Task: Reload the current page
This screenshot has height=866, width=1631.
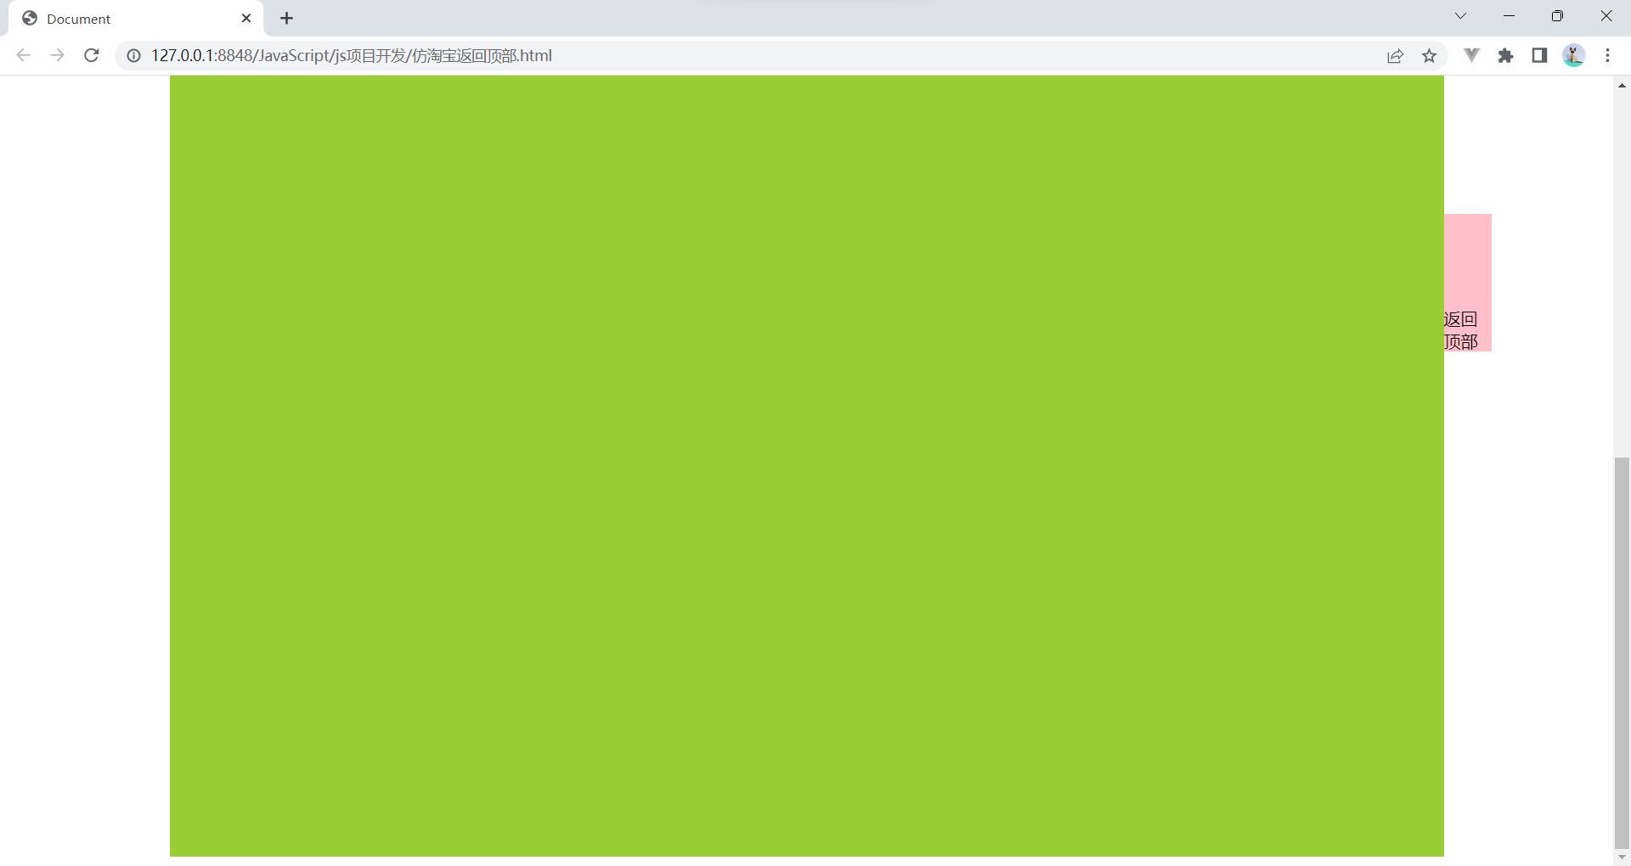Action: point(92,55)
